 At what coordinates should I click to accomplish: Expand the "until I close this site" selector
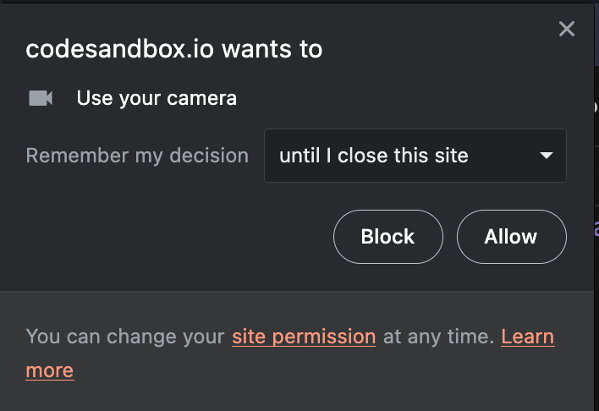tap(415, 156)
